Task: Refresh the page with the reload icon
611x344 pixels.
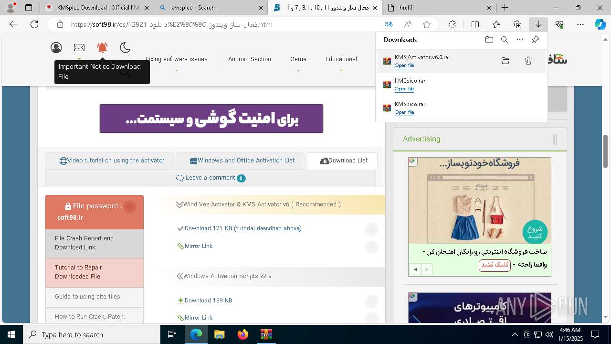Action: (34, 24)
